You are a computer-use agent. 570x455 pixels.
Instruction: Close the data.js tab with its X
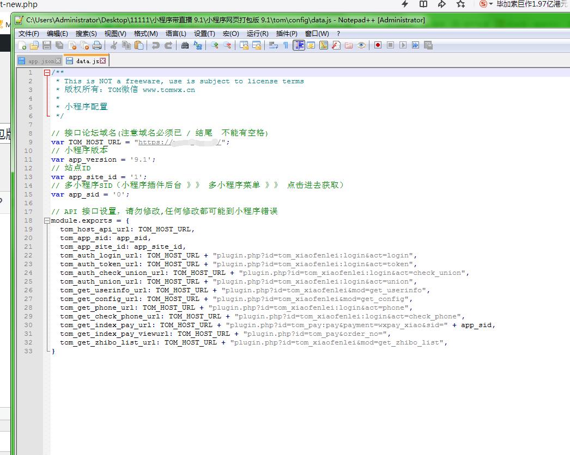103,61
